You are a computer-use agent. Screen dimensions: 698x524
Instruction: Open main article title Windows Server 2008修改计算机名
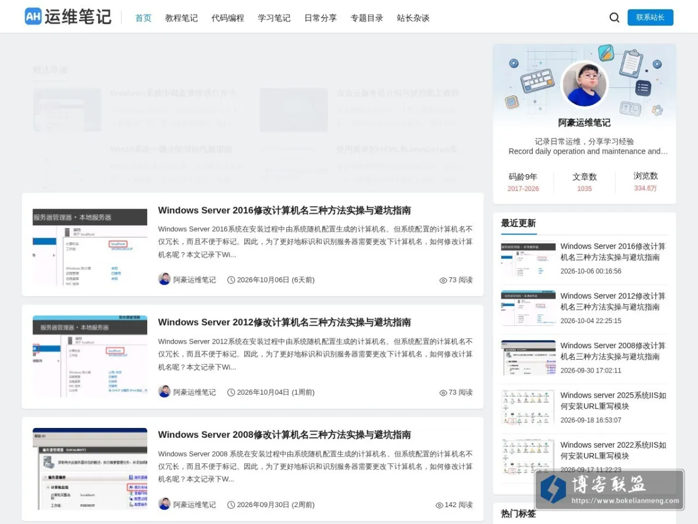pyautogui.click(x=284, y=434)
